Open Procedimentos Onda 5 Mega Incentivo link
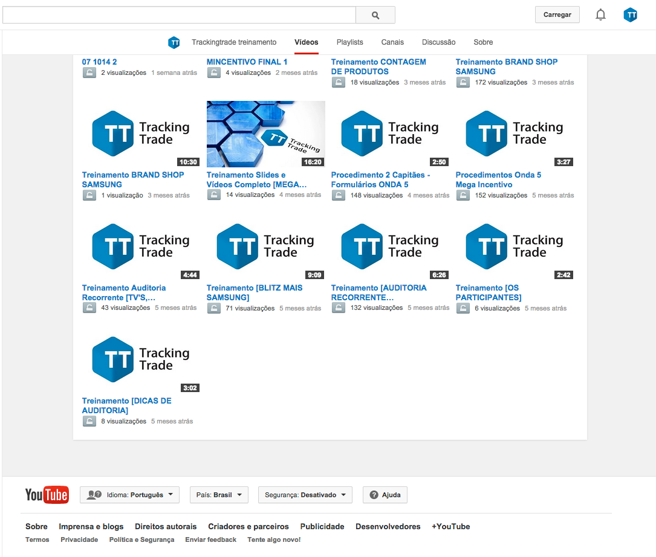 click(x=498, y=179)
